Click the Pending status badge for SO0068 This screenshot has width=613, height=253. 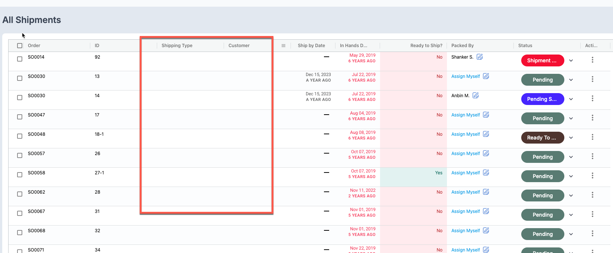pyautogui.click(x=542, y=234)
